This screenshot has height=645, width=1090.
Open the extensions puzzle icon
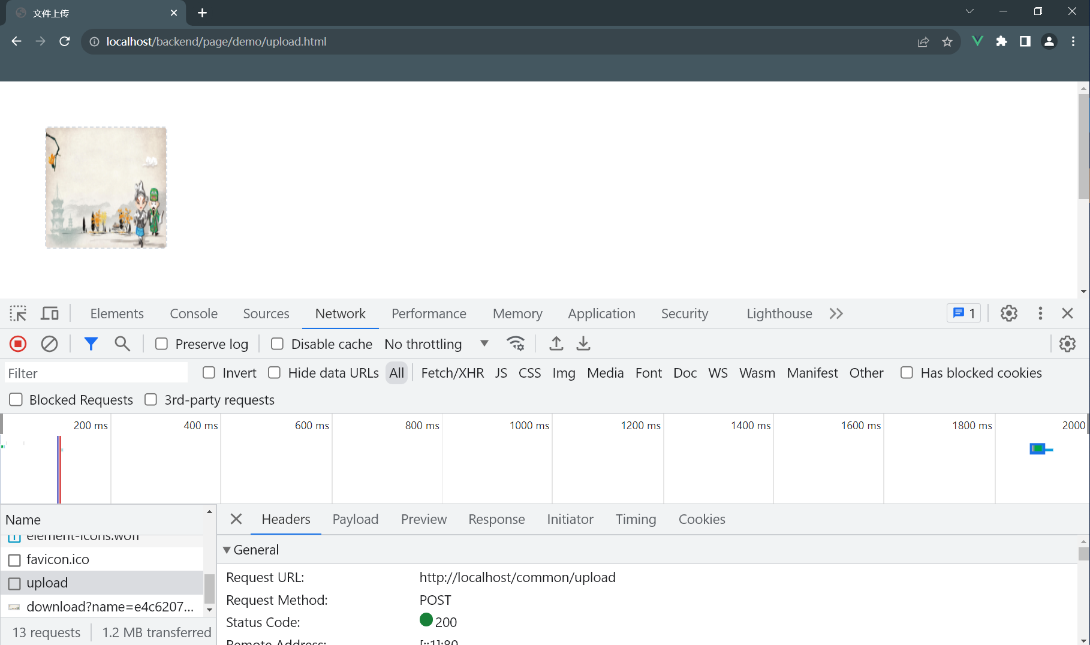click(1001, 41)
